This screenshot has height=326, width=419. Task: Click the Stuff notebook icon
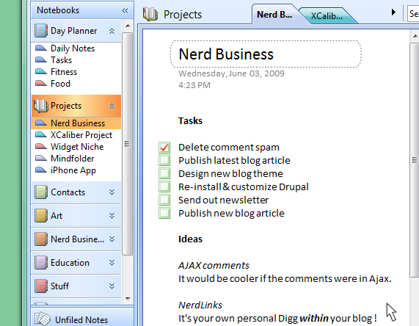tap(41, 286)
